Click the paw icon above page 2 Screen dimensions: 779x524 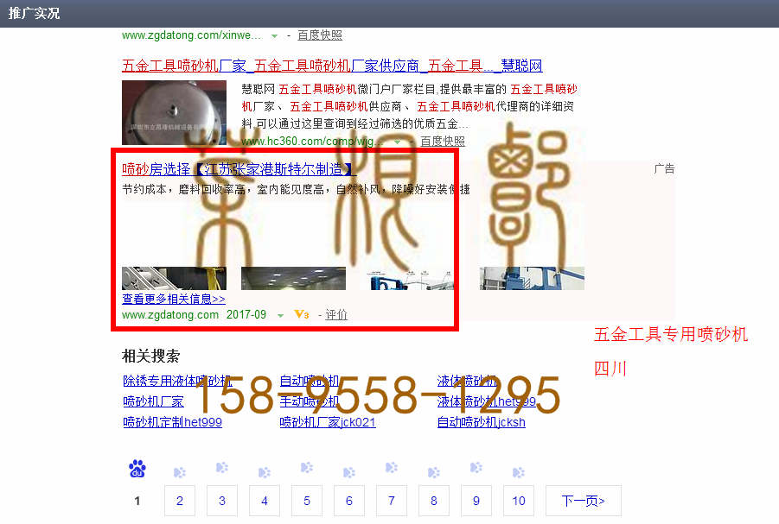[179, 472]
